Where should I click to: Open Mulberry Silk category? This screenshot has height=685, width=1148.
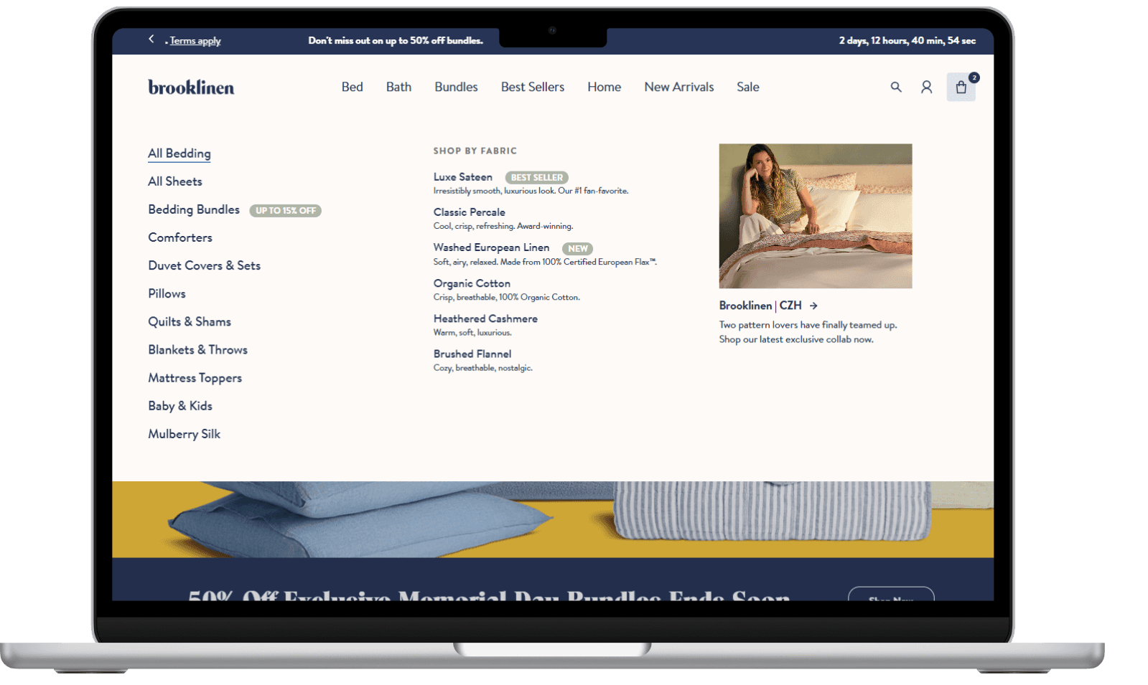coord(185,434)
